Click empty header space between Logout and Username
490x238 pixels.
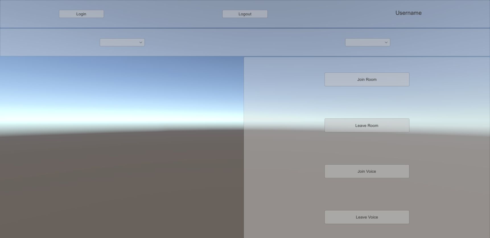[x=330, y=14]
